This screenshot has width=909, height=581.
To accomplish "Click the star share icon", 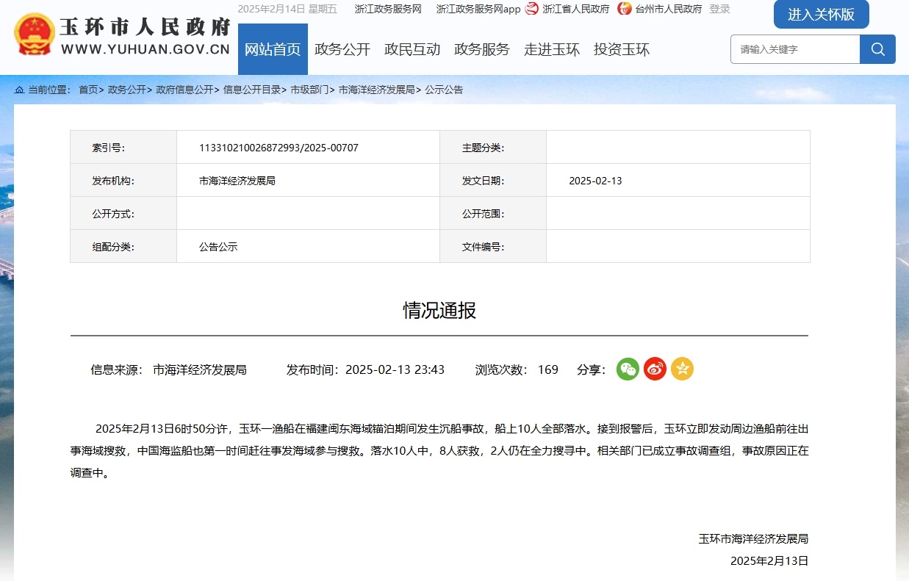I will pos(682,369).
